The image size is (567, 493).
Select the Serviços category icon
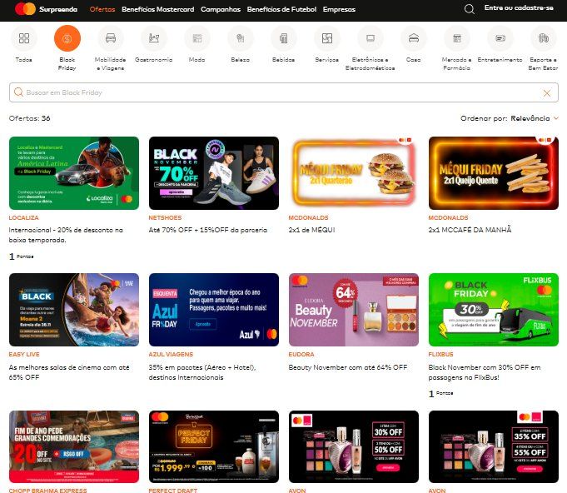tap(327, 38)
